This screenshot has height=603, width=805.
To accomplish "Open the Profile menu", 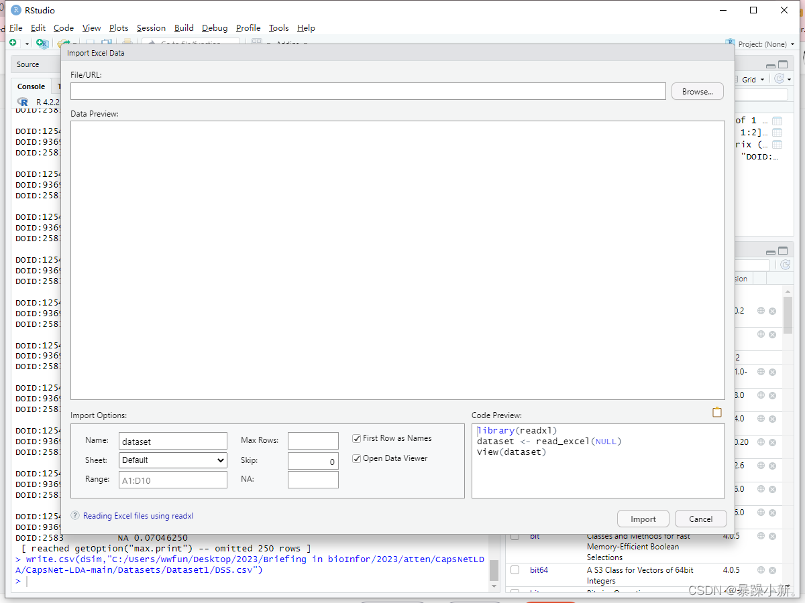I will click(248, 28).
